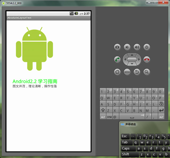Toggle the shift arrow key on emulator keyboard
The height and width of the screenshot is (158, 170).
103,110
